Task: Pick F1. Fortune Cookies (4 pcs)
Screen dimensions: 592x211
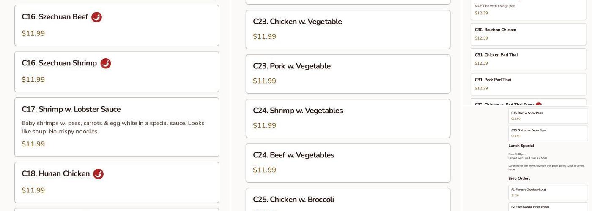Action: coord(548,192)
